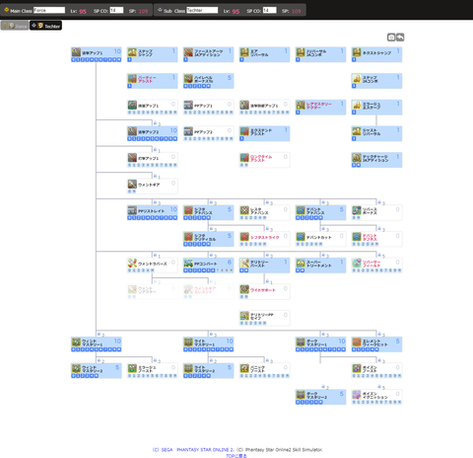
Task: Select the デバンドタフネス skill icon
Action: click(357, 237)
